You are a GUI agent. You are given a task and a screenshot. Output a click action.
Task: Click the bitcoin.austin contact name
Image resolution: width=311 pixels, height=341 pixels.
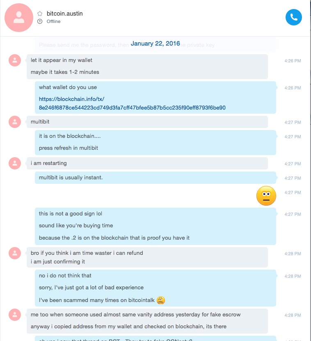(x=64, y=14)
